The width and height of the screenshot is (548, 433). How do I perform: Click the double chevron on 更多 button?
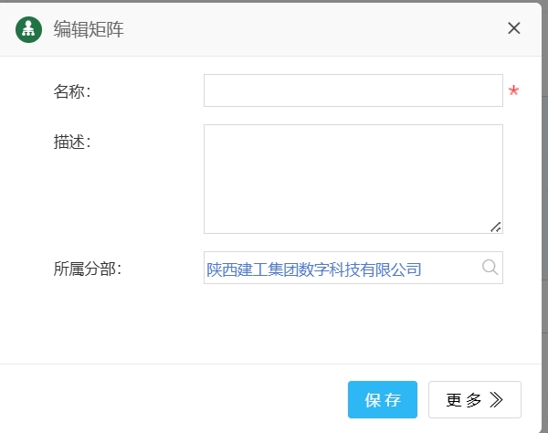point(497,400)
